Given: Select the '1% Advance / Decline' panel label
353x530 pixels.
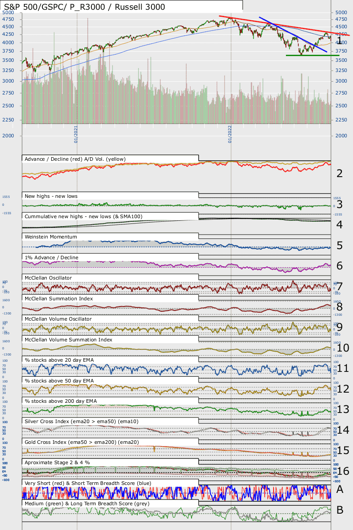Looking at the screenshot, I should click(x=52, y=257).
